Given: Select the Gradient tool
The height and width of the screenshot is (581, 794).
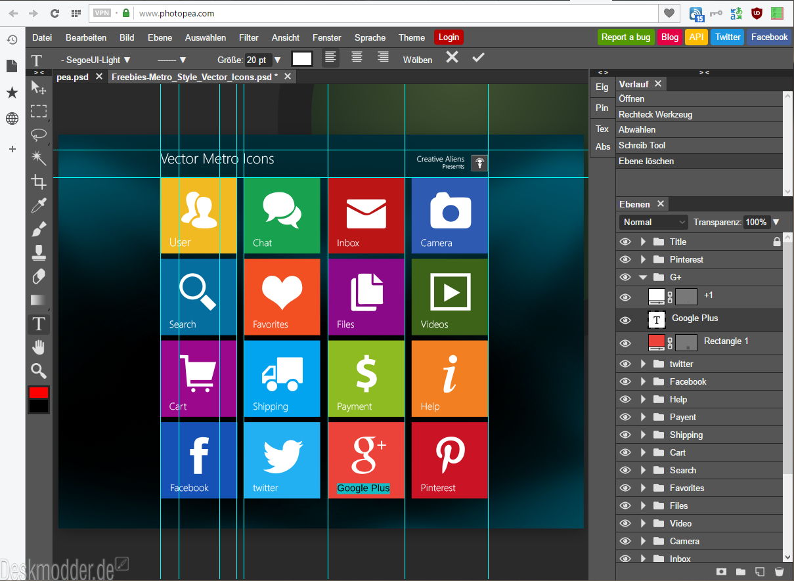Looking at the screenshot, I should pyautogui.click(x=39, y=300).
